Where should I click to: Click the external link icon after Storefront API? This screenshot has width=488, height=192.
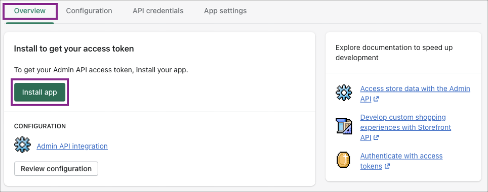pyautogui.click(x=376, y=137)
